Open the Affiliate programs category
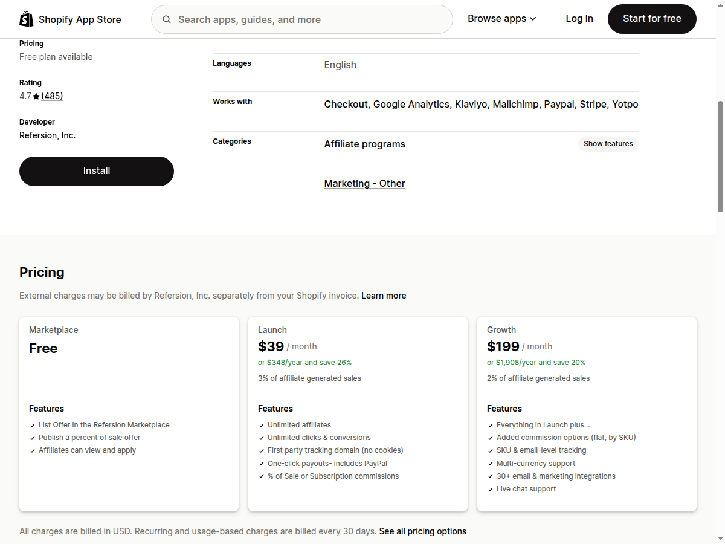Viewport: 725px width, 544px height. pos(364,144)
